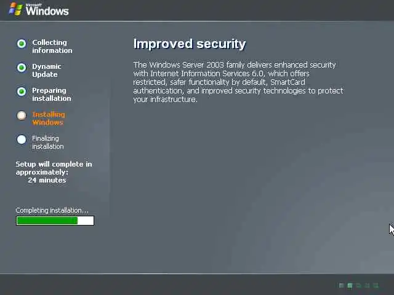
Task: Click the green filled part of progress bar
Action: coord(47,221)
